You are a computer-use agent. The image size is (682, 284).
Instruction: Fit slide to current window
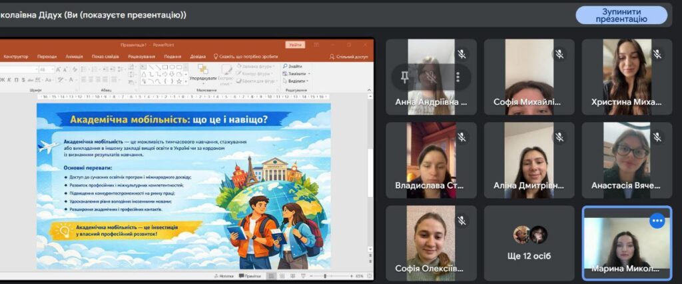tap(368, 275)
